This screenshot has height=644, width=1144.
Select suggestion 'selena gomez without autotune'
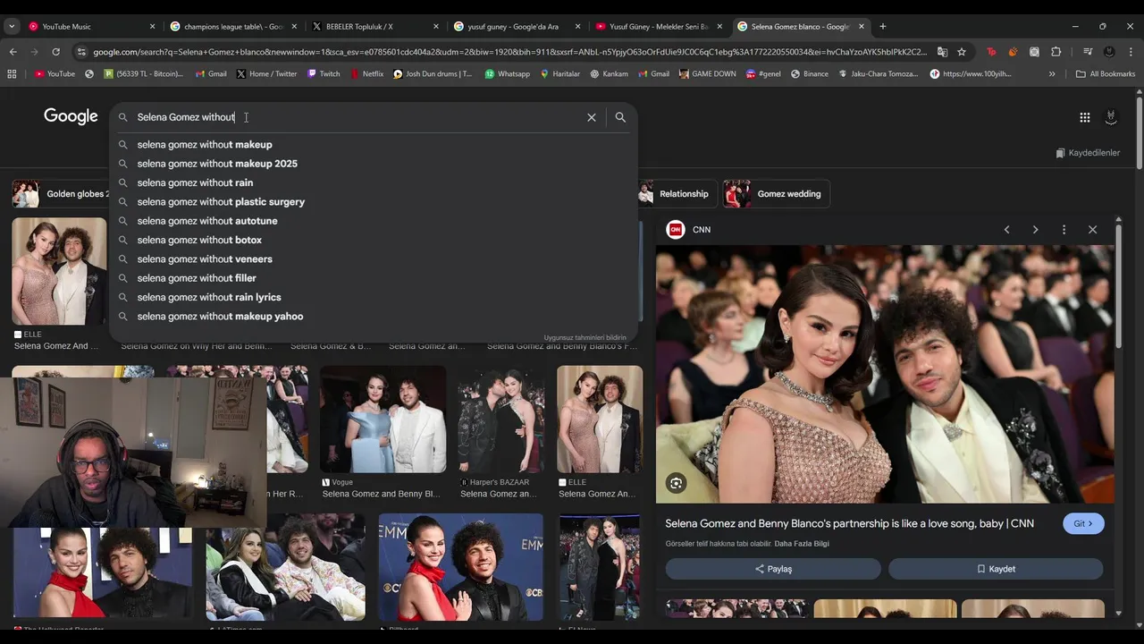pyautogui.click(x=374, y=221)
